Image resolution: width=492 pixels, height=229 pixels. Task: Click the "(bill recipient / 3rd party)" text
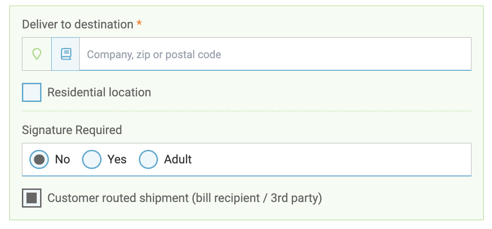pos(257,198)
